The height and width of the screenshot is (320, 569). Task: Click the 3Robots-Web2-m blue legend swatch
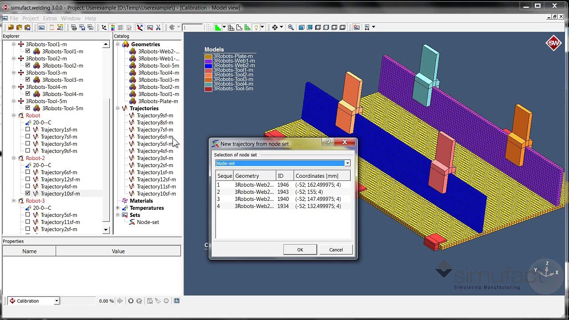pos(208,66)
